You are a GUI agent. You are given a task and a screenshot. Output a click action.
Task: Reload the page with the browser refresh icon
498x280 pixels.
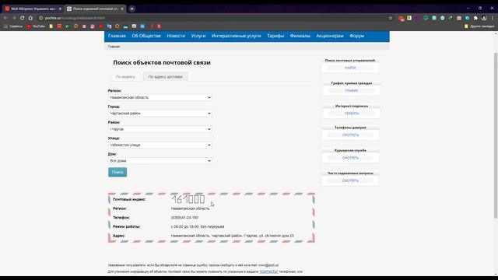23,18
